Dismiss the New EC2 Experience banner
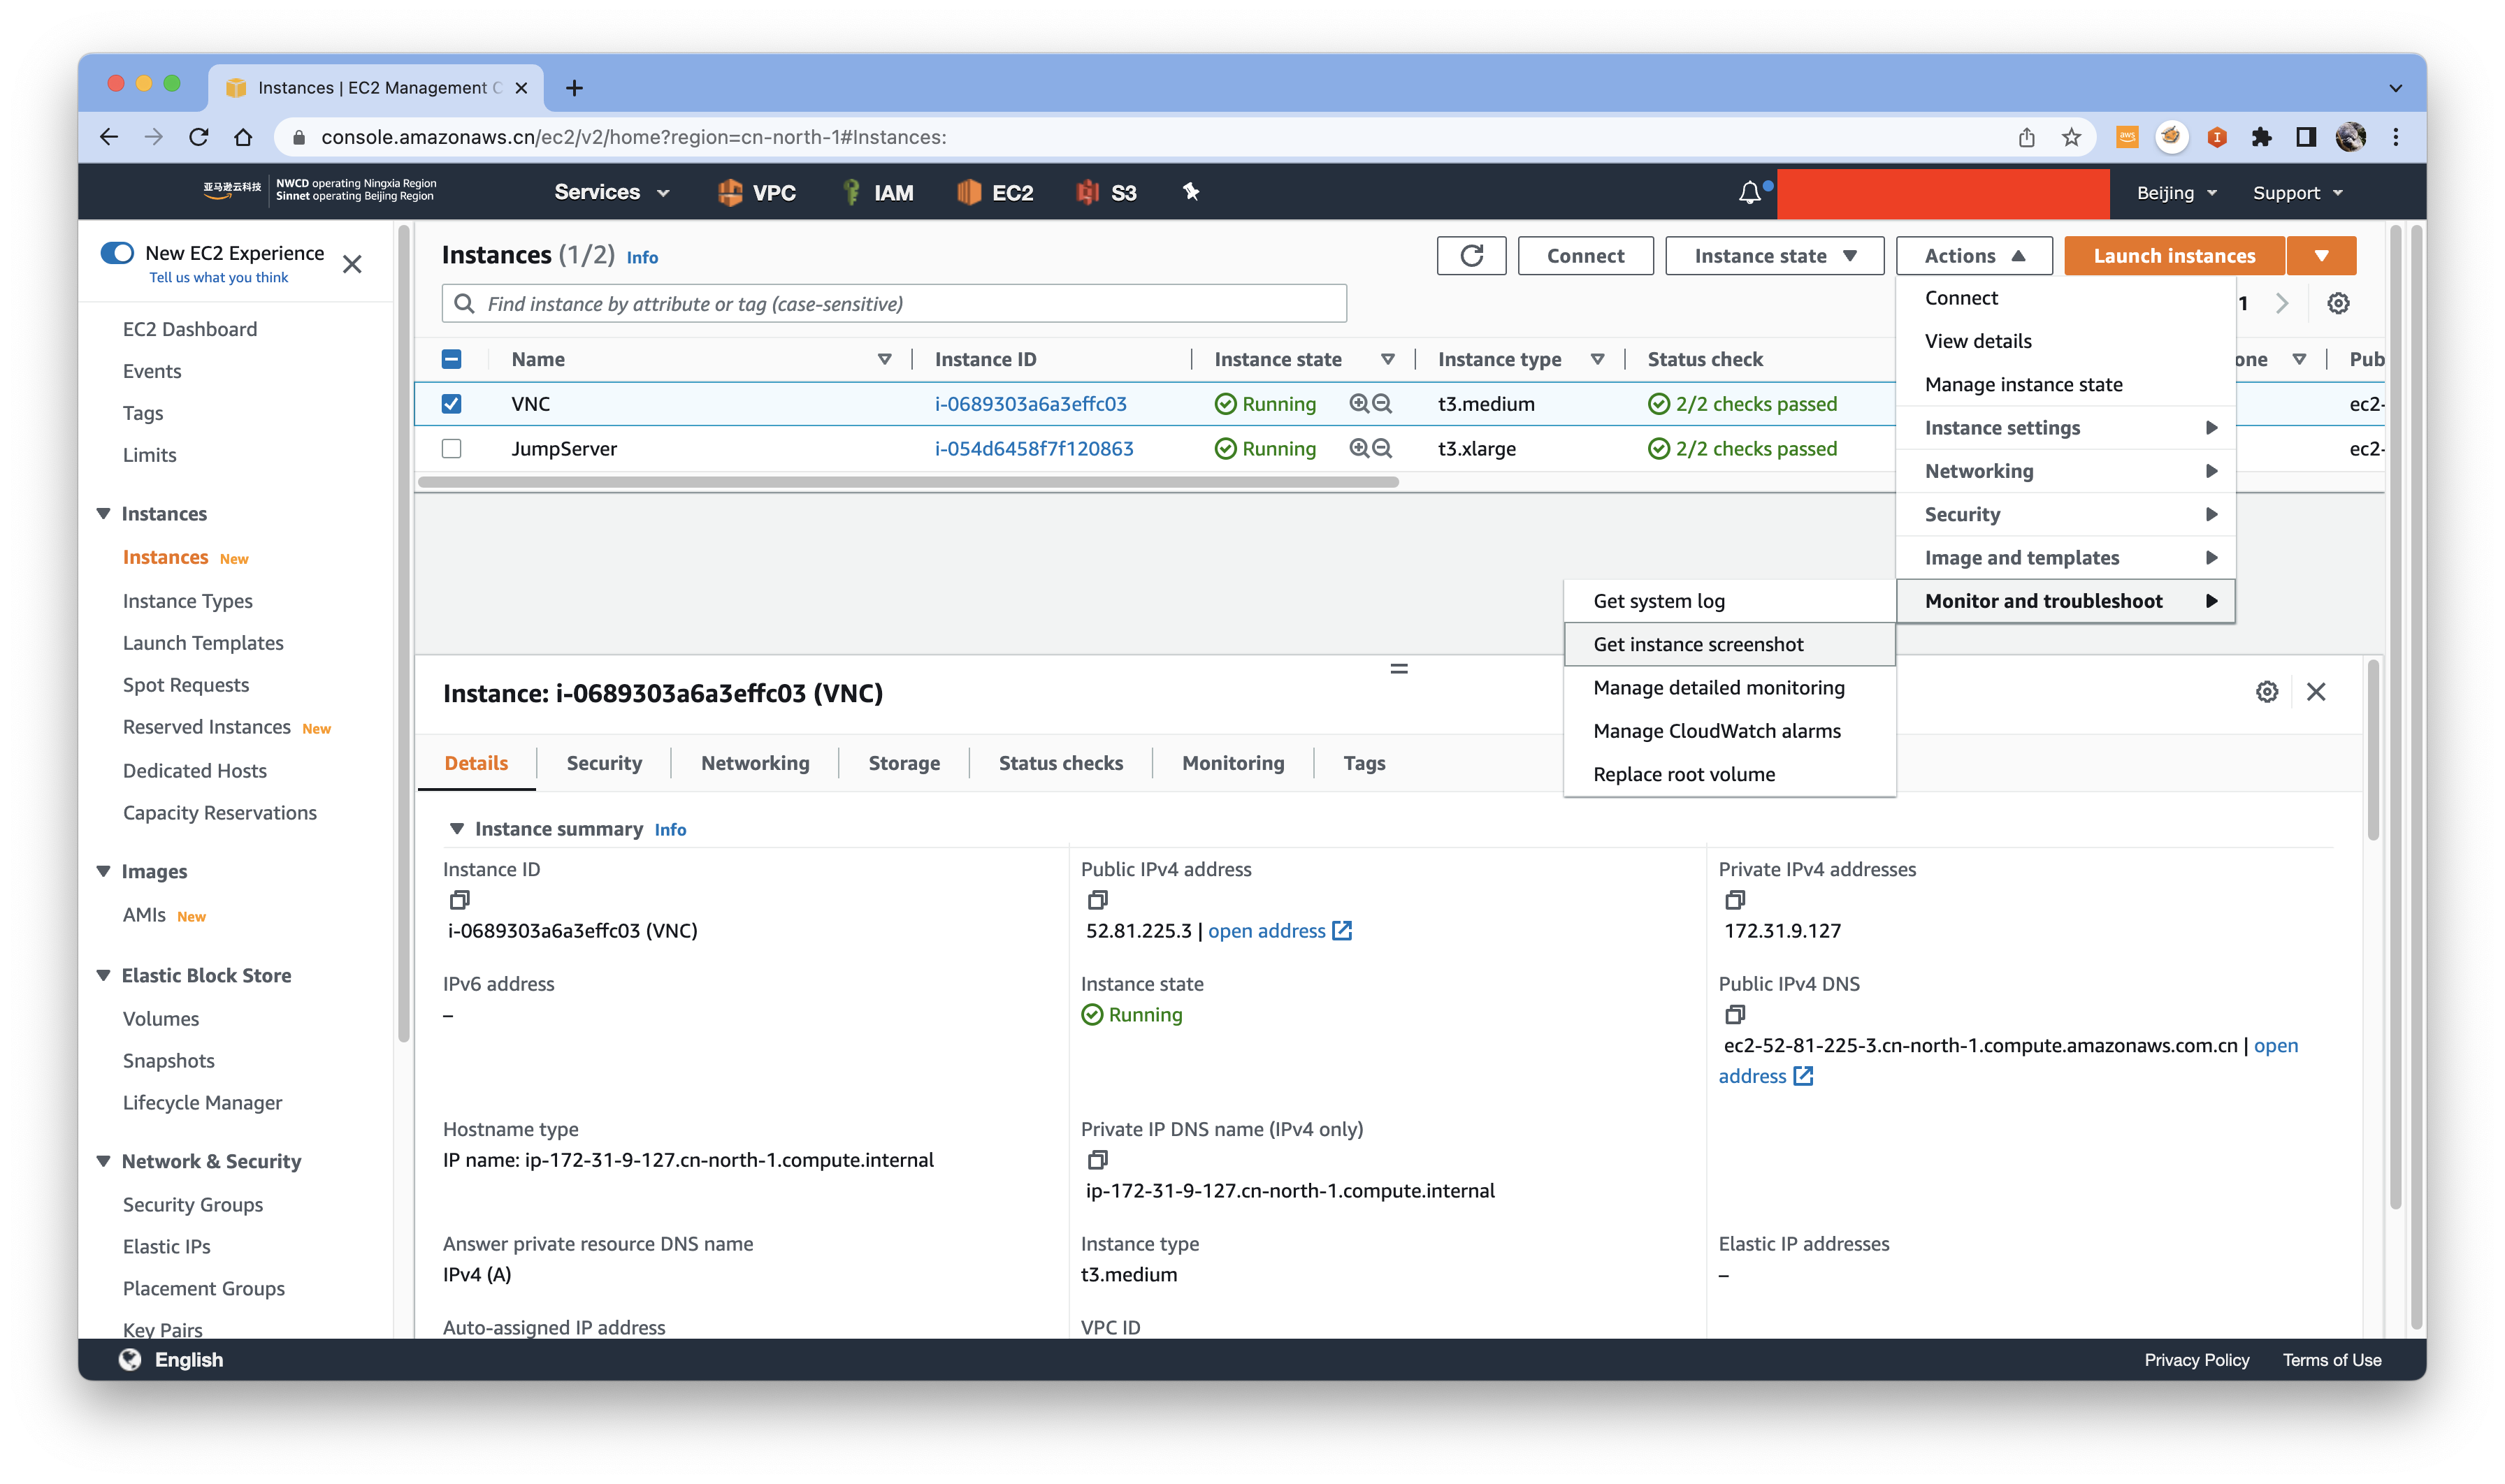The height and width of the screenshot is (1484, 2505). [352, 264]
